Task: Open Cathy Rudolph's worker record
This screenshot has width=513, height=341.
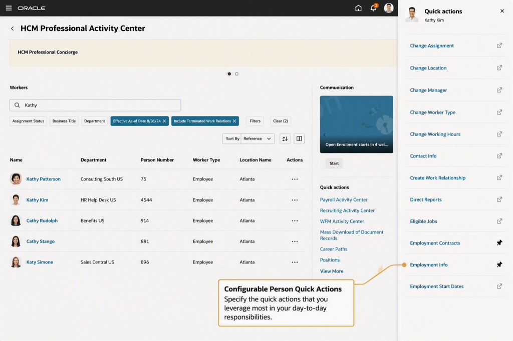Action: pos(42,221)
